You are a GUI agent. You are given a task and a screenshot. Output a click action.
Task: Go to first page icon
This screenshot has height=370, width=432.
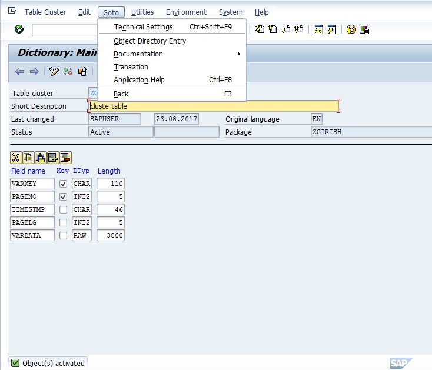pos(260,29)
